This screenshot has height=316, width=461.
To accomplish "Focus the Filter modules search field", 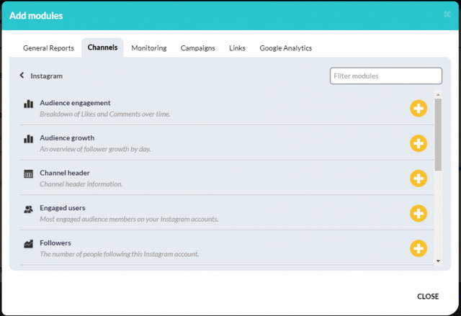I will [x=386, y=76].
